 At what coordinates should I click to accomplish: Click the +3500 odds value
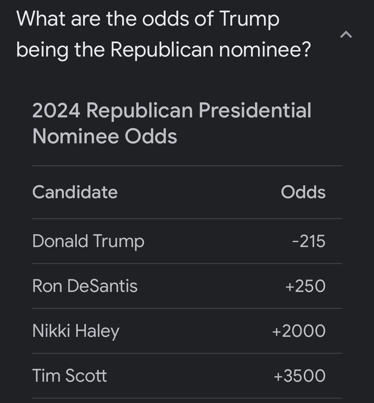tap(300, 376)
